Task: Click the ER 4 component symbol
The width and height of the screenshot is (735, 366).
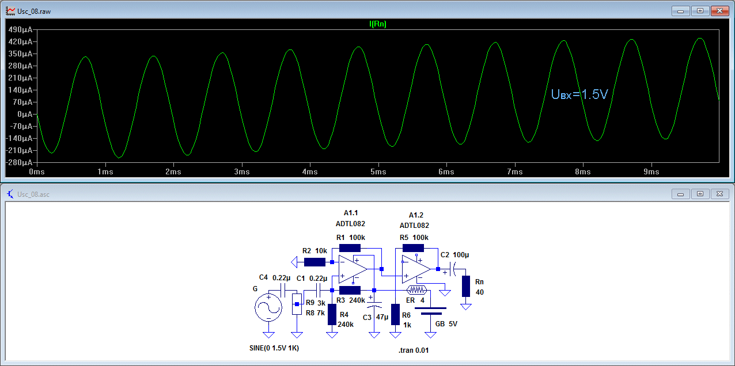Action: 416,290
